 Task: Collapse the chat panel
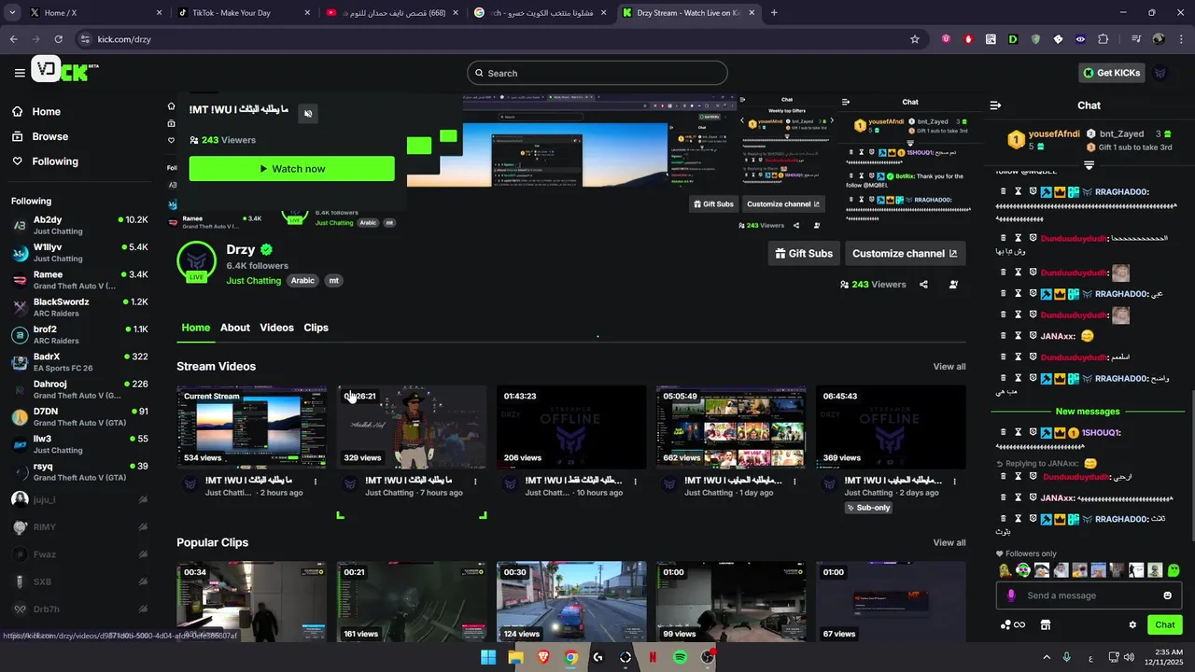tap(995, 105)
